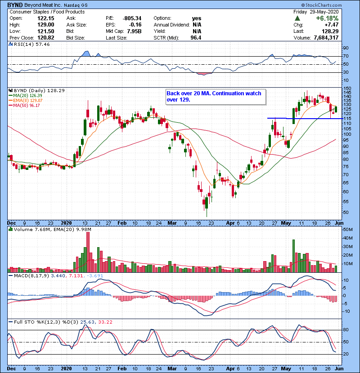
Task: Click the High value 129.00
Action: pyautogui.click(x=46, y=25)
